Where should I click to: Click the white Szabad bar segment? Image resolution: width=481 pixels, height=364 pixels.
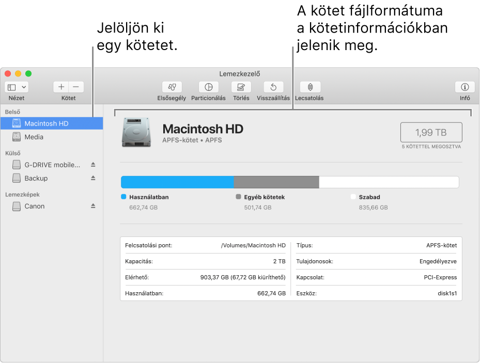point(389,182)
